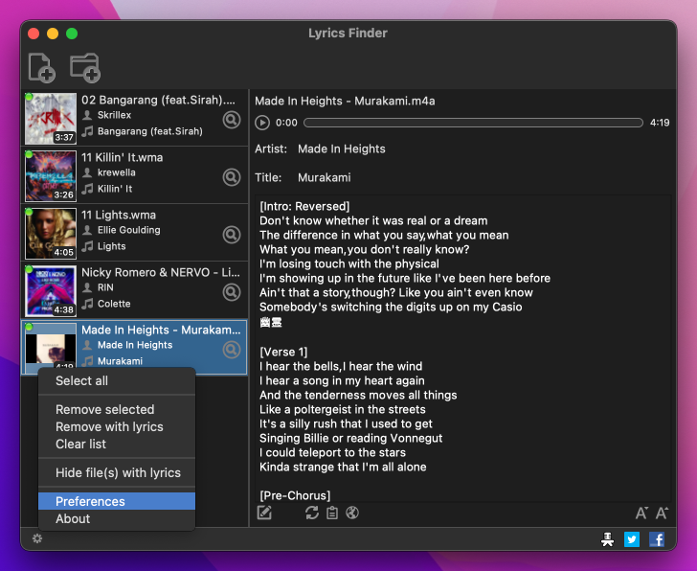This screenshot has width=697, height=571.
Task: Select the Nicky Romero album thumbnail
Action: pyautogui.click(x=51, y=291)
